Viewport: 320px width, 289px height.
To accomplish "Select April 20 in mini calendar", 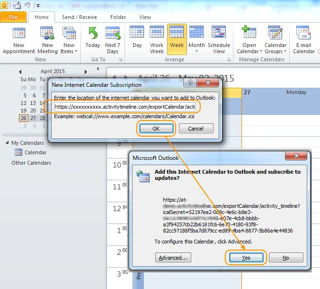I will 33,111.
